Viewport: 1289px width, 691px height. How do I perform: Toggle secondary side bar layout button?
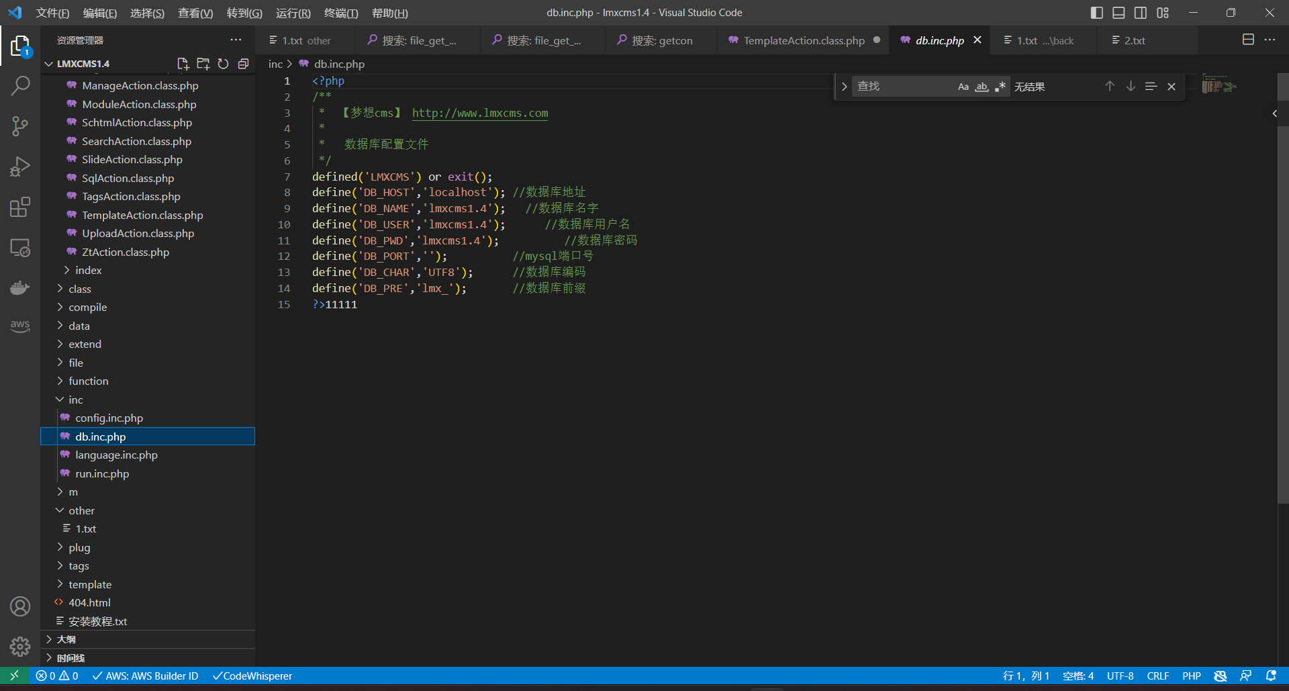[x=1141, y=13]
